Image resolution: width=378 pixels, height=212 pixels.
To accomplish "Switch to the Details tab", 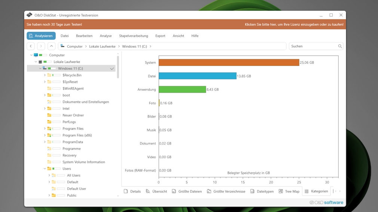I will [132, 191].
